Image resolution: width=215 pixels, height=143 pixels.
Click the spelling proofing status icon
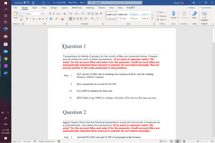pos(35,141)
